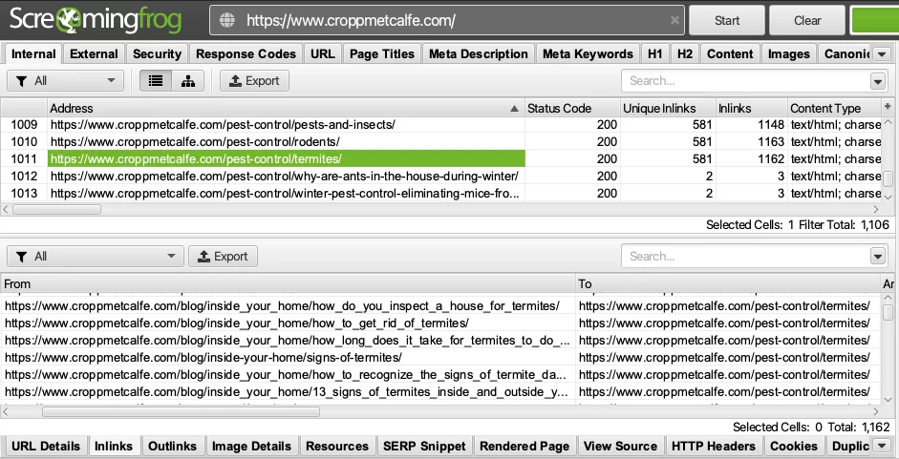
Task: Open the upper All filter dropdown
Action: coord(65,81)
